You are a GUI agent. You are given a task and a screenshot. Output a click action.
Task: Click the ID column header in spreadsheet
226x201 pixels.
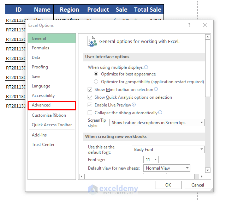pyautogui.click(x=18, y=10)
